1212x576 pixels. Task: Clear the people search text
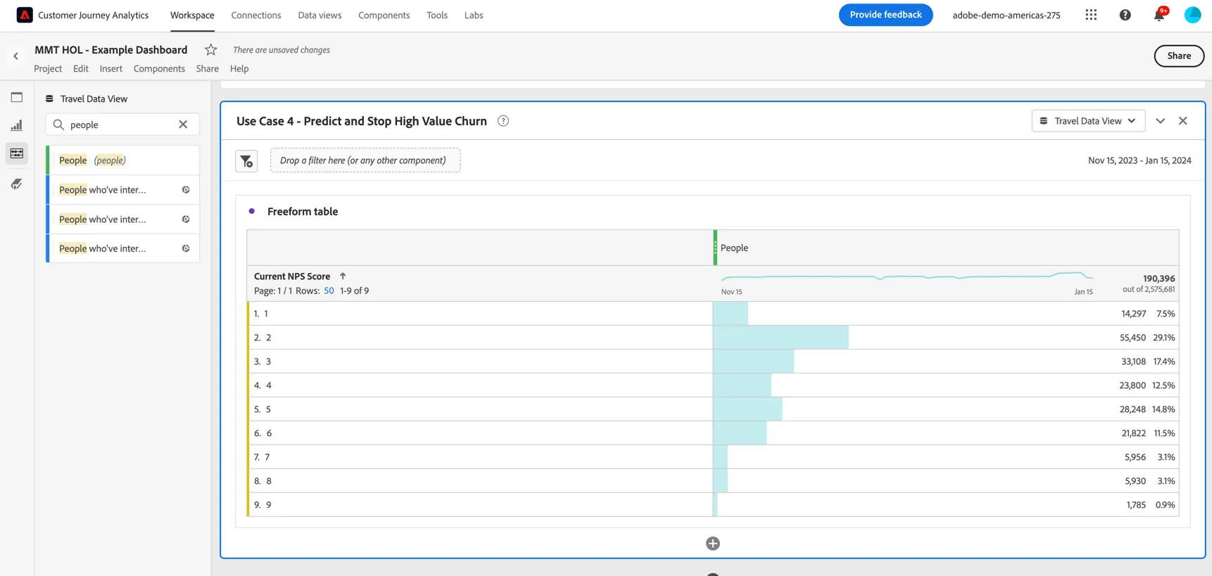point(183,124)
